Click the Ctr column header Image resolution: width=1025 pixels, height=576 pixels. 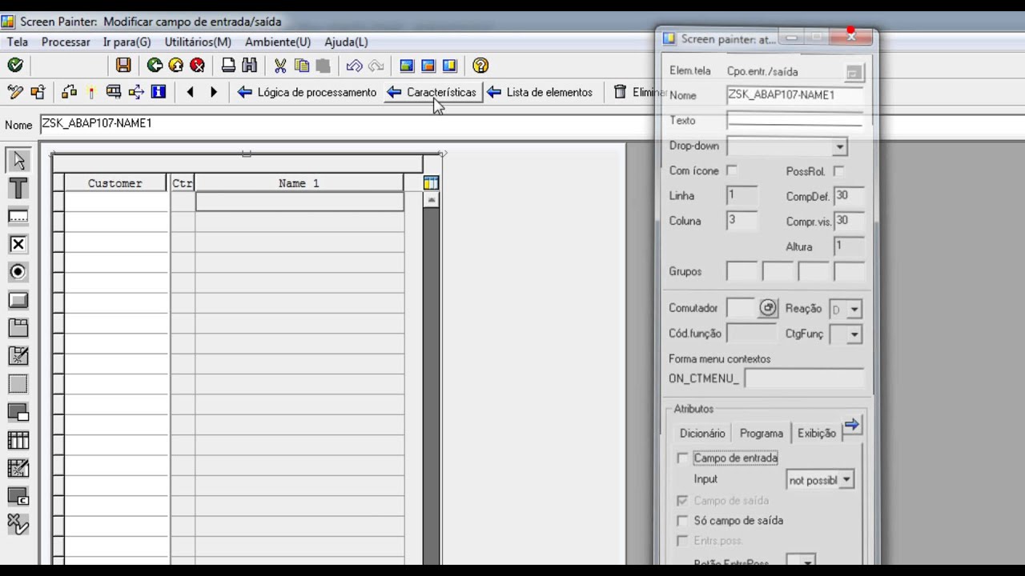point(182,183)
